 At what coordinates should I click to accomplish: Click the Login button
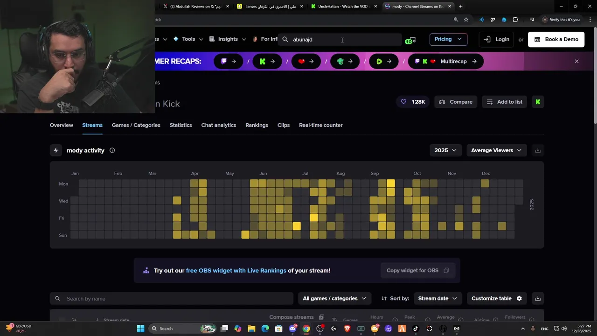[x=496, y=39]
